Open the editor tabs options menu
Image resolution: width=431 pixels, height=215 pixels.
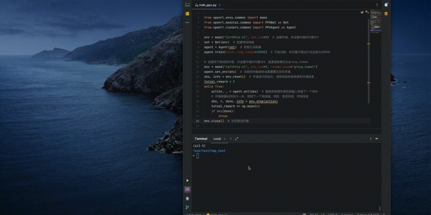coord(377,5)
